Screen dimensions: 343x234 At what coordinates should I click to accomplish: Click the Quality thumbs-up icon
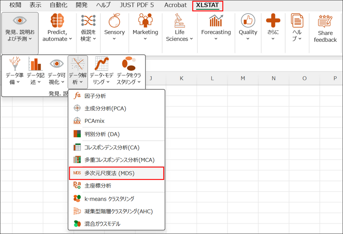[248, 21]
